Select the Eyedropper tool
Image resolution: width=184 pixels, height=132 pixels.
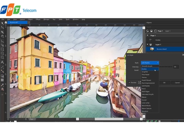coord(2,85)
